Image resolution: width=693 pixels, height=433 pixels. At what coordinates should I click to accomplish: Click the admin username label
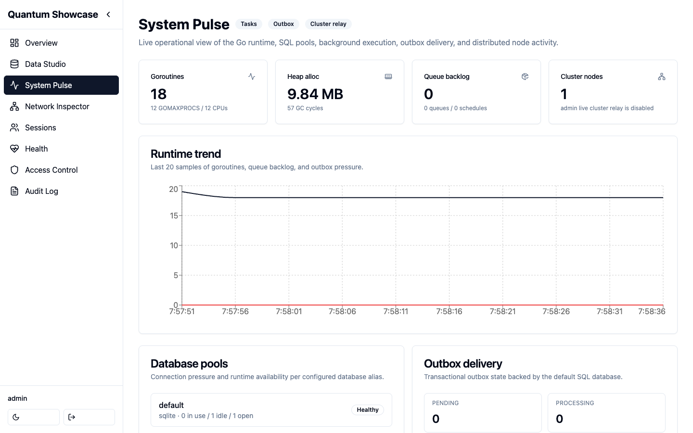(17, 398)
